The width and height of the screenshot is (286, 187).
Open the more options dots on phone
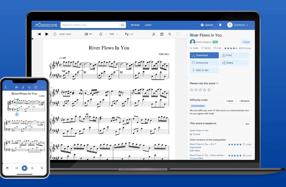coord(43,87)
